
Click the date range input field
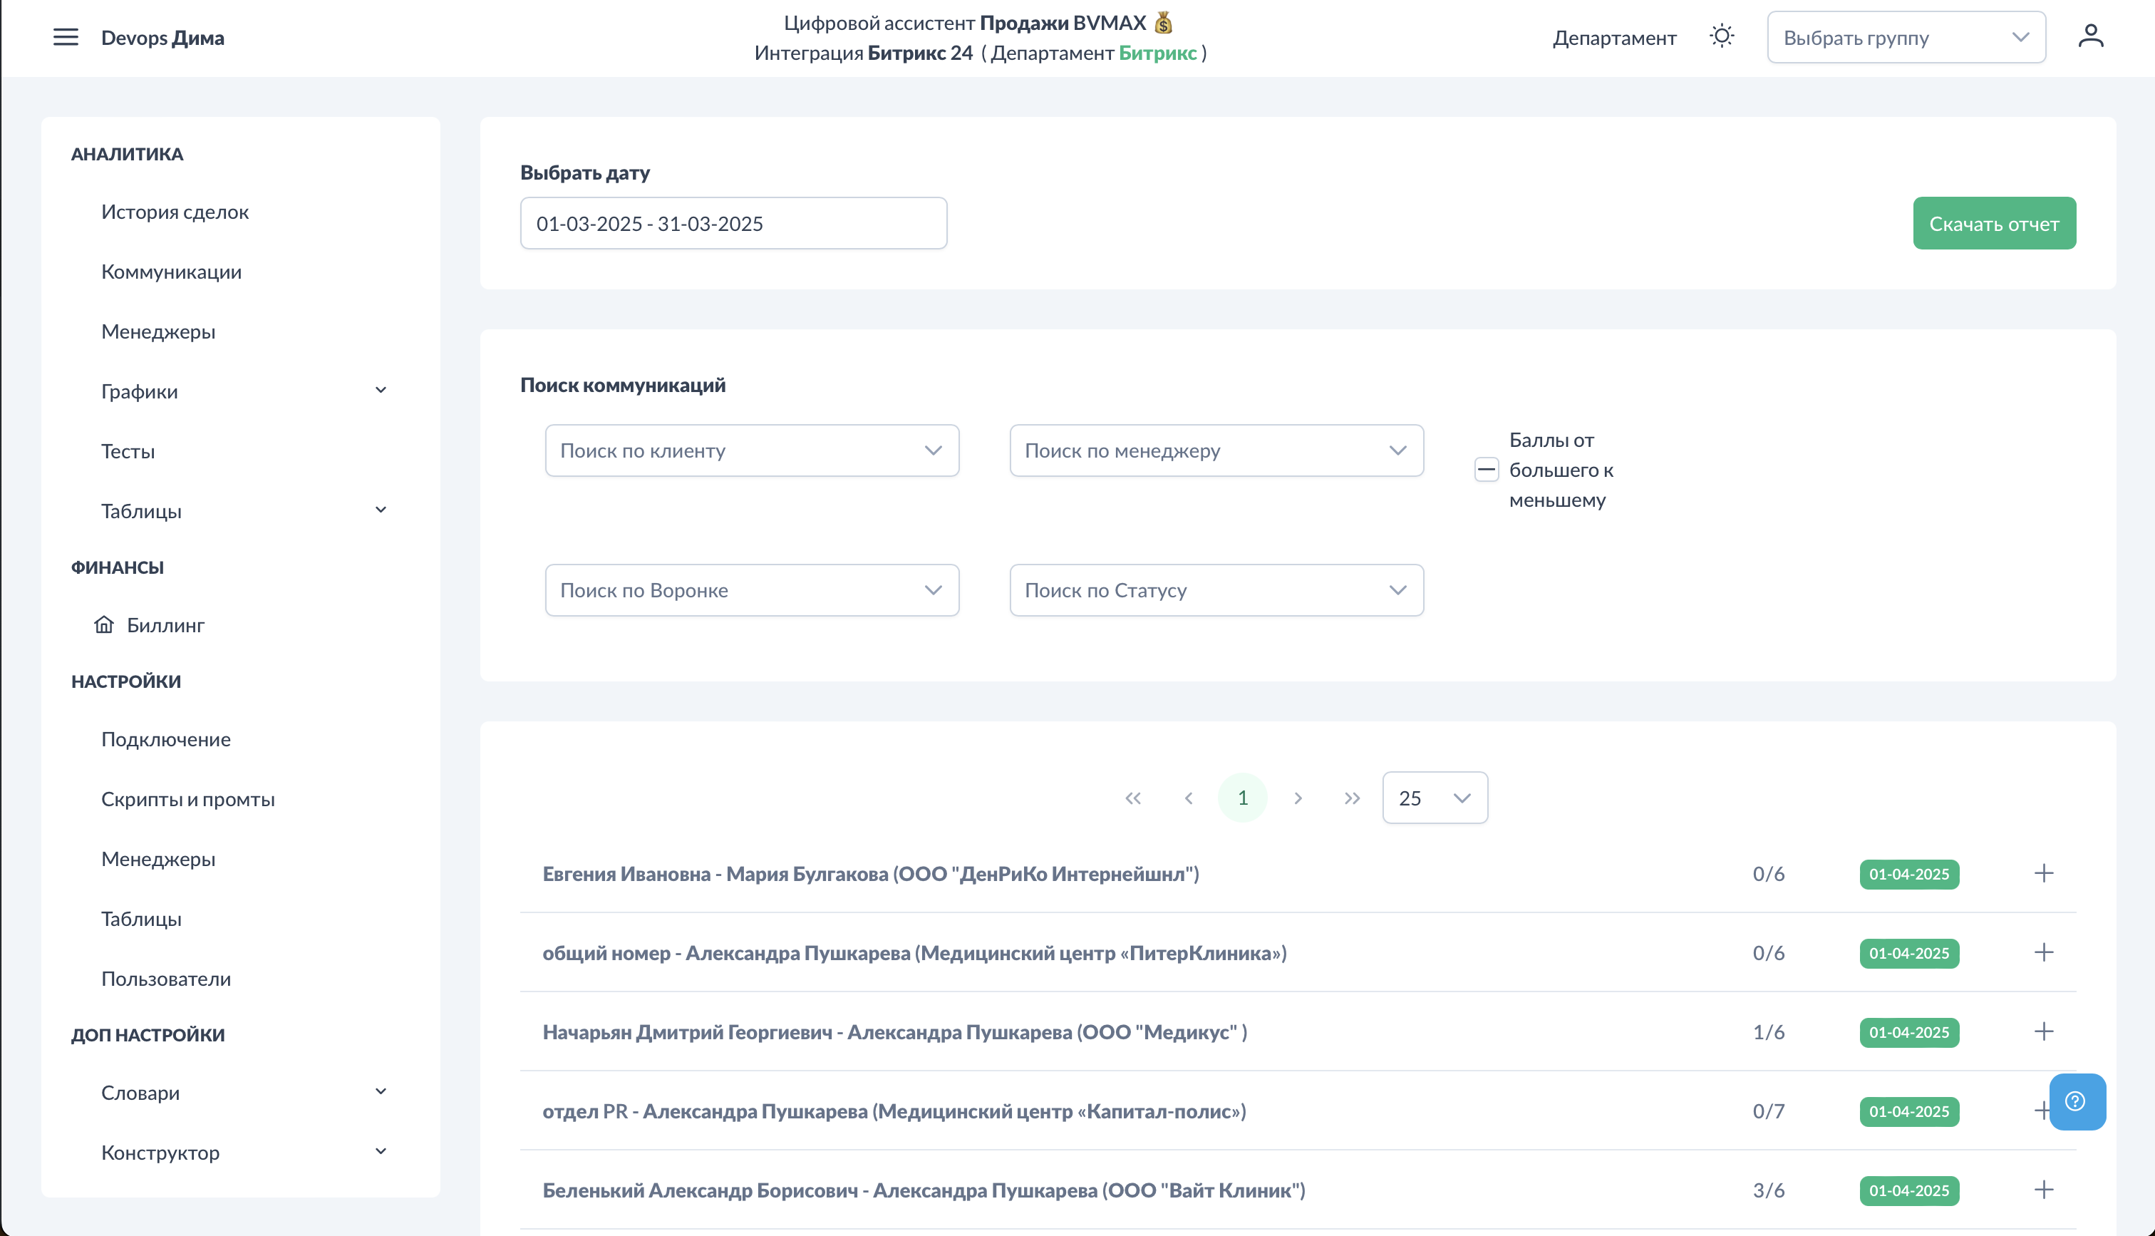pos(733,223)
